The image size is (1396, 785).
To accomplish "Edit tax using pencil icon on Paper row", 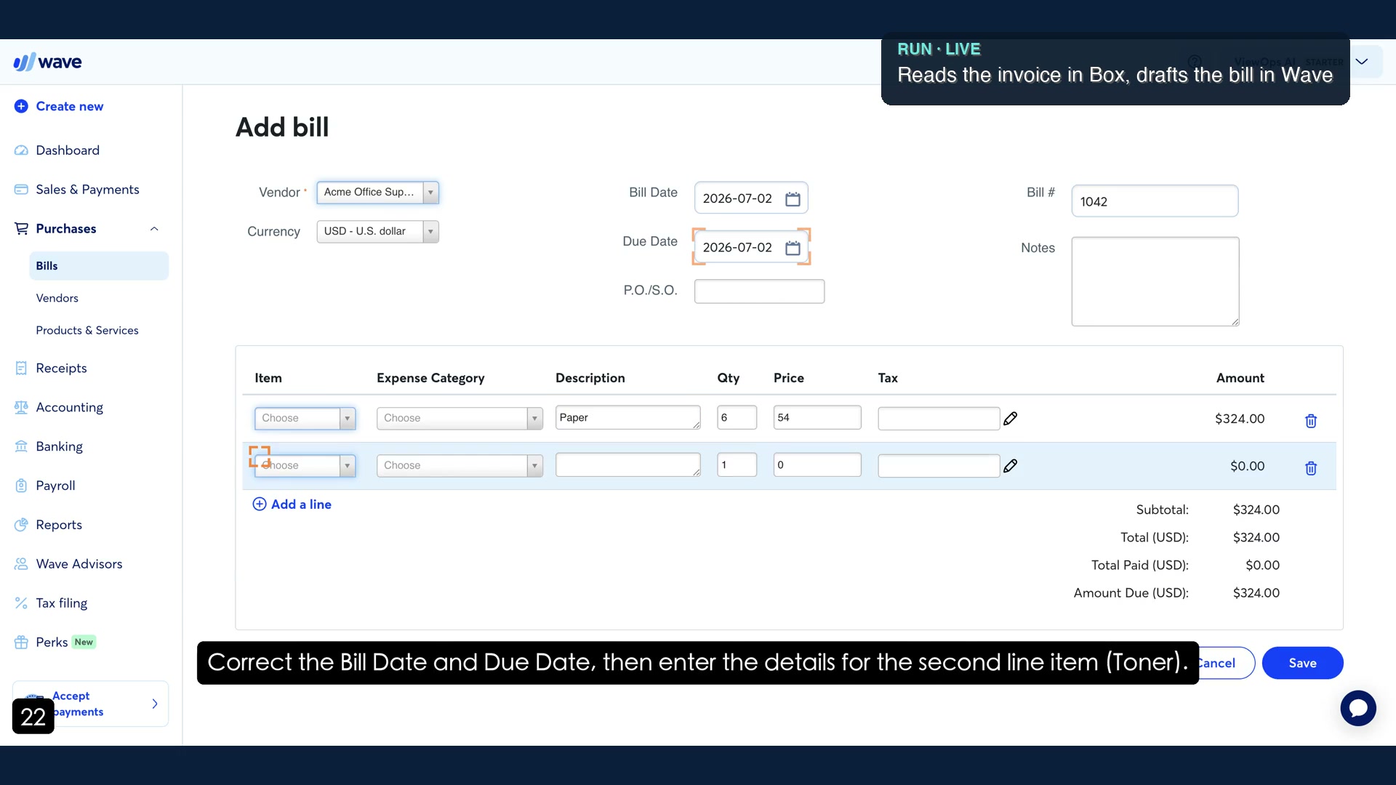I will point(1010,419).
